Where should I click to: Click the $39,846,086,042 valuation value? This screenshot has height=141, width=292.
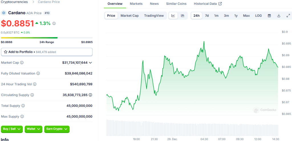(x=79, y=73)
